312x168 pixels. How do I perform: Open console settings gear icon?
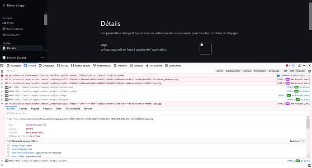click(x=309, y=71)
